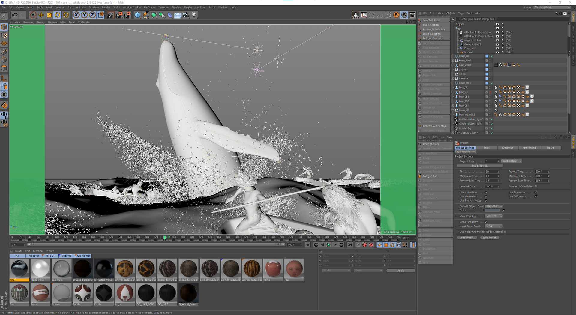The height and width of the screenshot is (315, 576).
Task: Click the default object Color swatch
Action: click(x=492, y=210)
